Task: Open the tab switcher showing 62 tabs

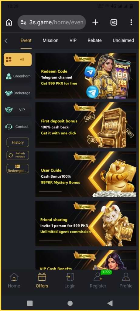Action: tap(114, 22)
